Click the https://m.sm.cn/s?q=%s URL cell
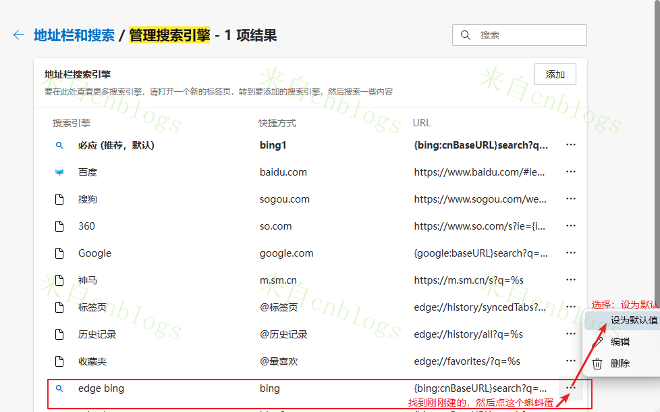Screen dimensions: 660x412 pyautogui.click(x=468, y=280)
